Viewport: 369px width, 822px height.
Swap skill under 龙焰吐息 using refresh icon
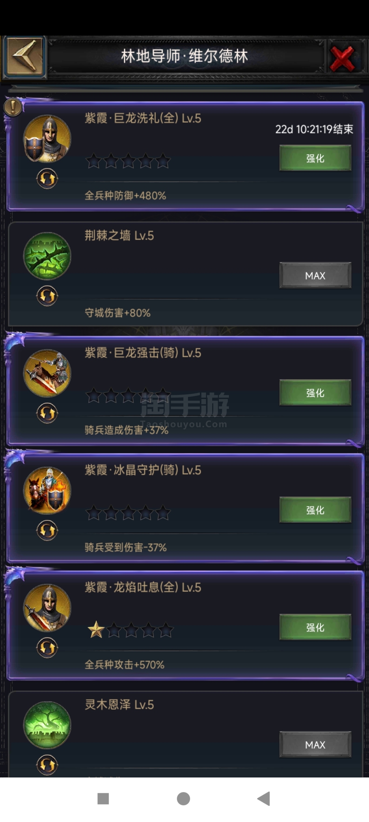click(x=47, y=648)
